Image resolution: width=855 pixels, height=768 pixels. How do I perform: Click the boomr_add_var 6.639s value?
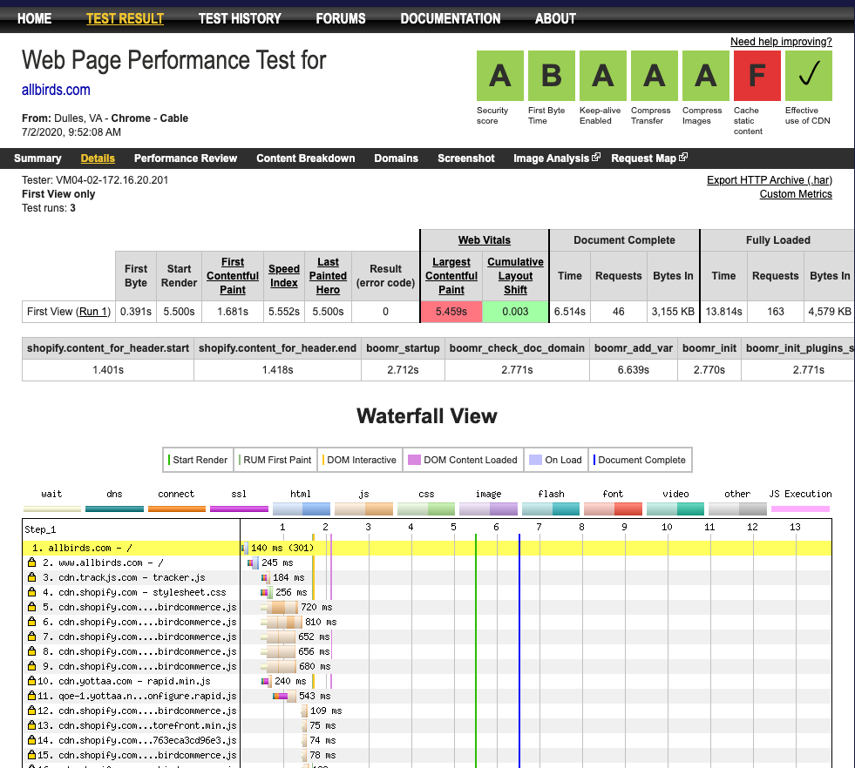(633, 370)
